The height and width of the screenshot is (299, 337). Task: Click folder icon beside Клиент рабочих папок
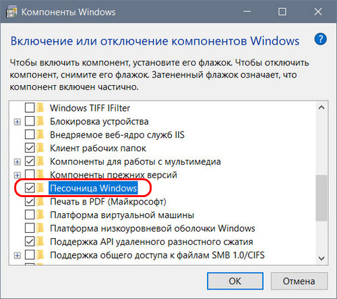tap(40, 148)
